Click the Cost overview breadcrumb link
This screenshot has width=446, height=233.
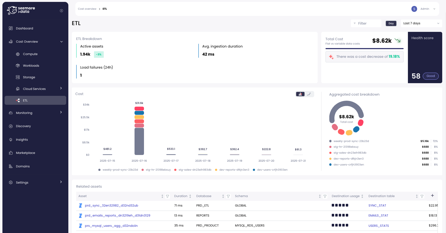(x=87, y=9)
